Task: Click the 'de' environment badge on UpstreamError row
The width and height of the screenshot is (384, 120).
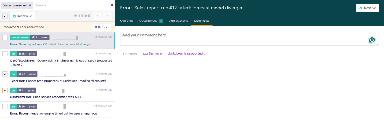Action: (x=13, y=90)
